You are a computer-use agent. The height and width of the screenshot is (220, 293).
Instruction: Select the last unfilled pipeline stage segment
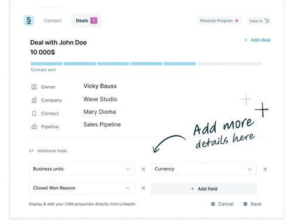tap(246, 63)
